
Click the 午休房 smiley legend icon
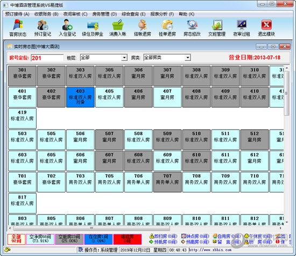246,236
